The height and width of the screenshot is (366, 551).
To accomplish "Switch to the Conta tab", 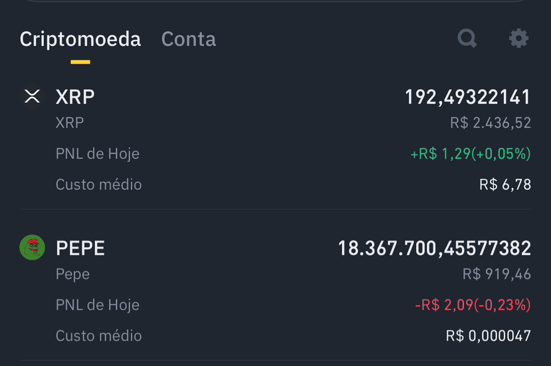I will 188,39.
